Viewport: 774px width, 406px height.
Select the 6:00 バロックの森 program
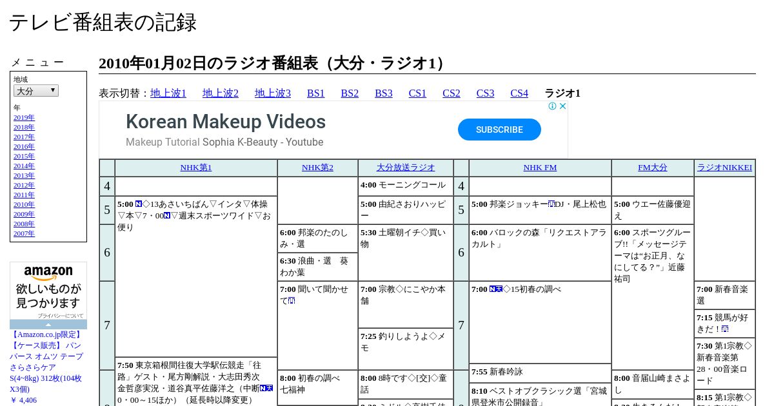point(540,253)
